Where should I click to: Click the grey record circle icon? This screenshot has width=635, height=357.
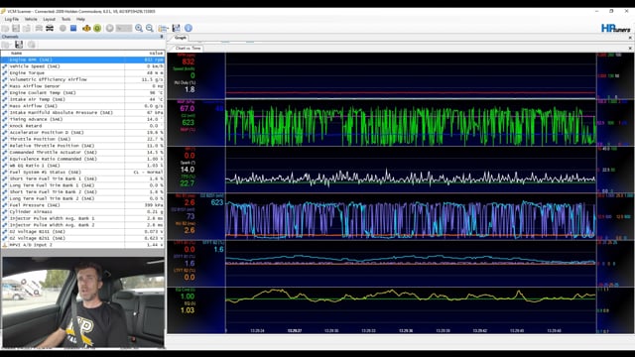tap(63, 28)
